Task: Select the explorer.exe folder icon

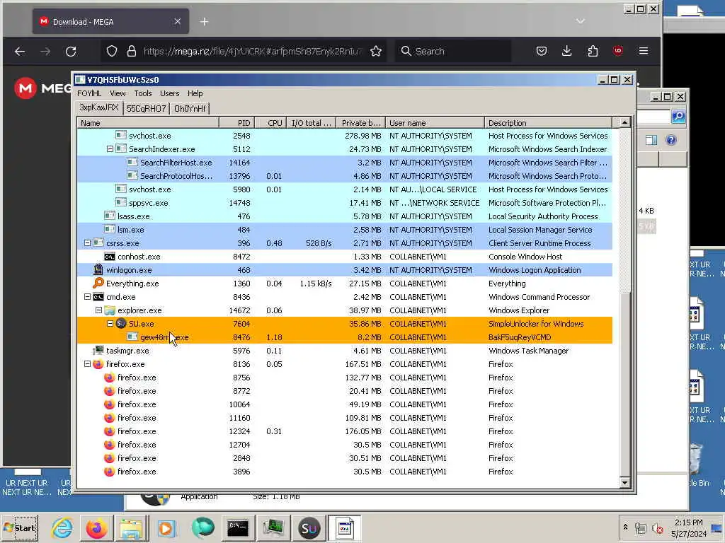Action: pos(110,310)
